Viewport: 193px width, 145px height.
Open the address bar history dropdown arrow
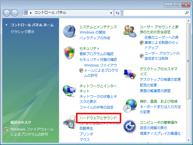pos(111,13)
